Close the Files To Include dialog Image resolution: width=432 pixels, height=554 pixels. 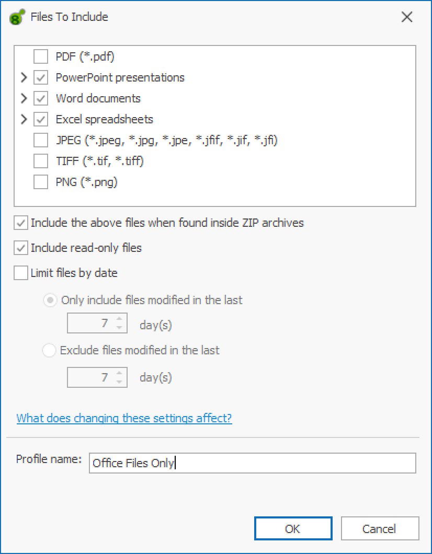coord(407,17)
